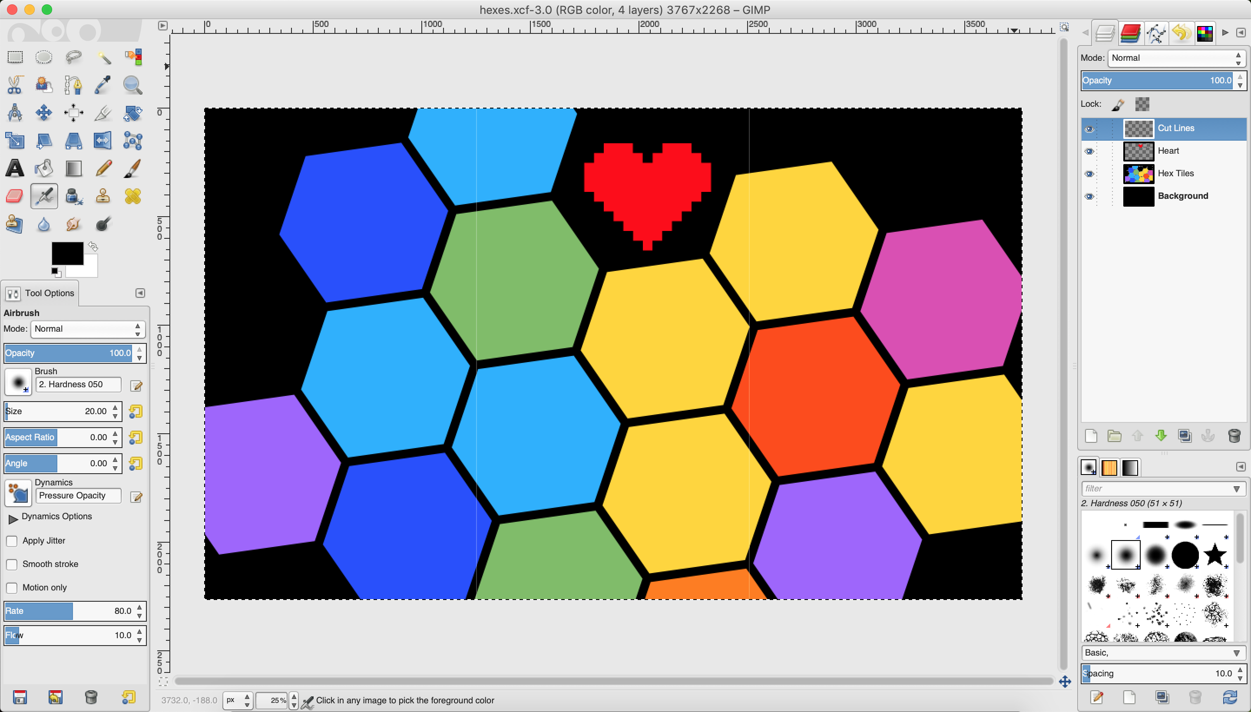Image resolution: width=1251 pixels, height=712 pixels.
Task: Select the Alignment tool
Action: (73, 113)
